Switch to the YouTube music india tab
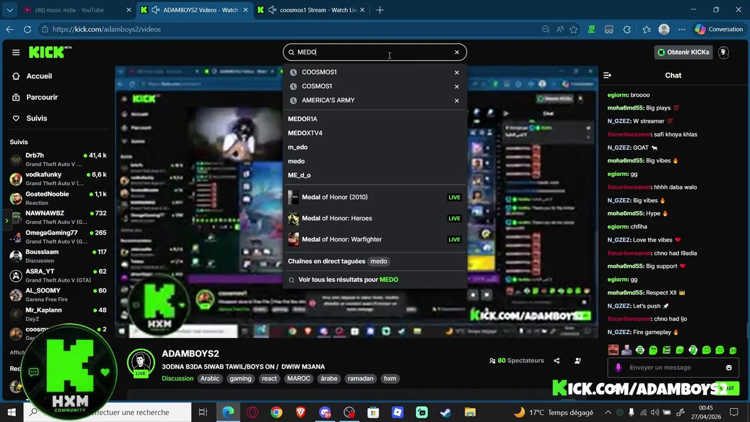750x422 pixels. pyautogui.click(x=76, y=10)
